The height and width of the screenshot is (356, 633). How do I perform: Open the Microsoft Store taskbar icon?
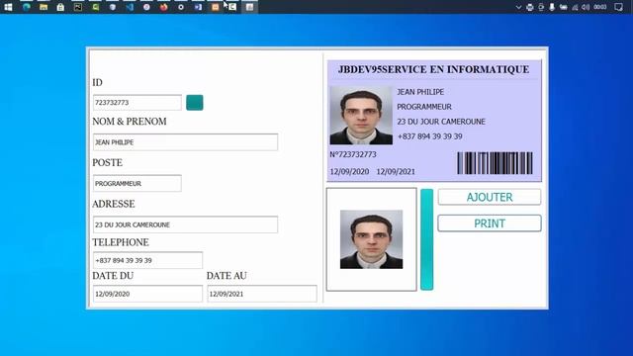pos(60,7)
